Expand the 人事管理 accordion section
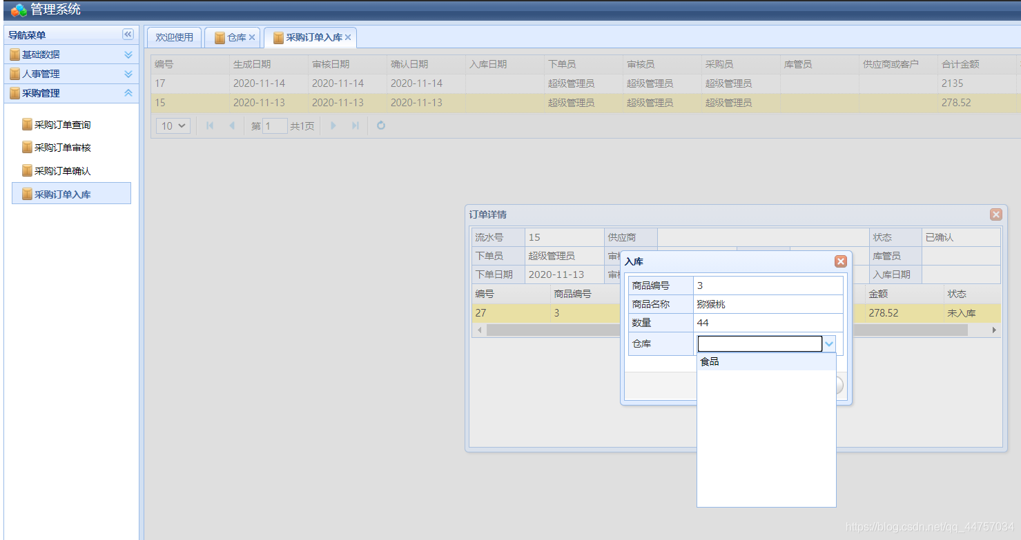Viewport: 1021px width, 540px height. click(128, 74)
